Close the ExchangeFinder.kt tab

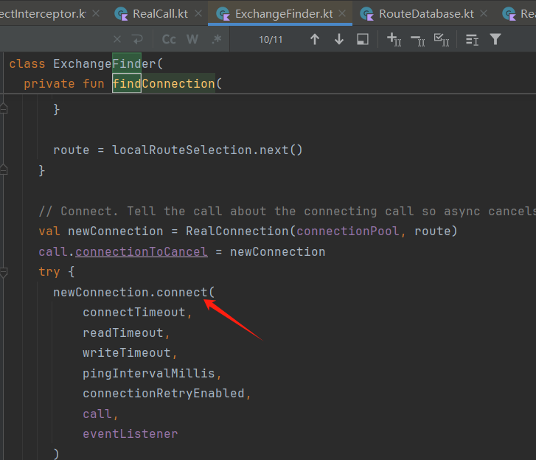[341, 13]
